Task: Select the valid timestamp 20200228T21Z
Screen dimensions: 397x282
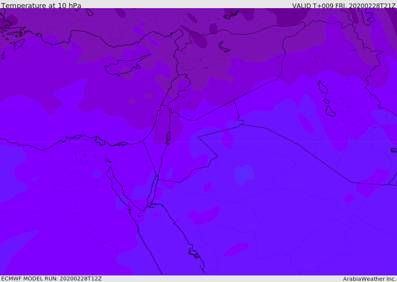Action: 372,6
